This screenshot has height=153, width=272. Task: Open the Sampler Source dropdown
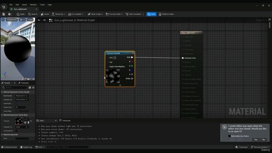22,100
